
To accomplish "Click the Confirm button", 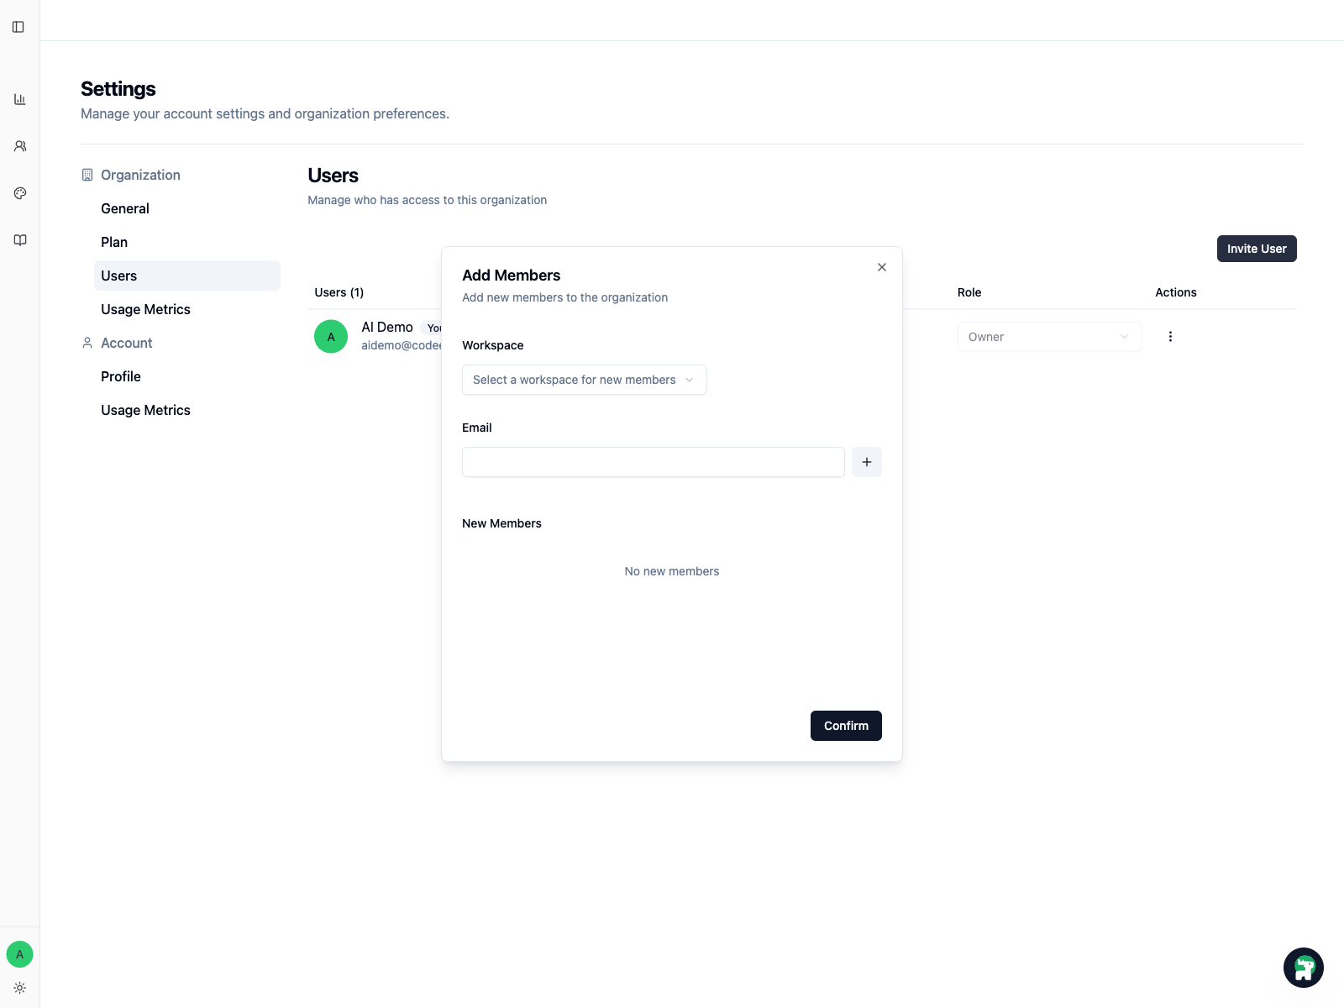I will [x=846, y=726].
